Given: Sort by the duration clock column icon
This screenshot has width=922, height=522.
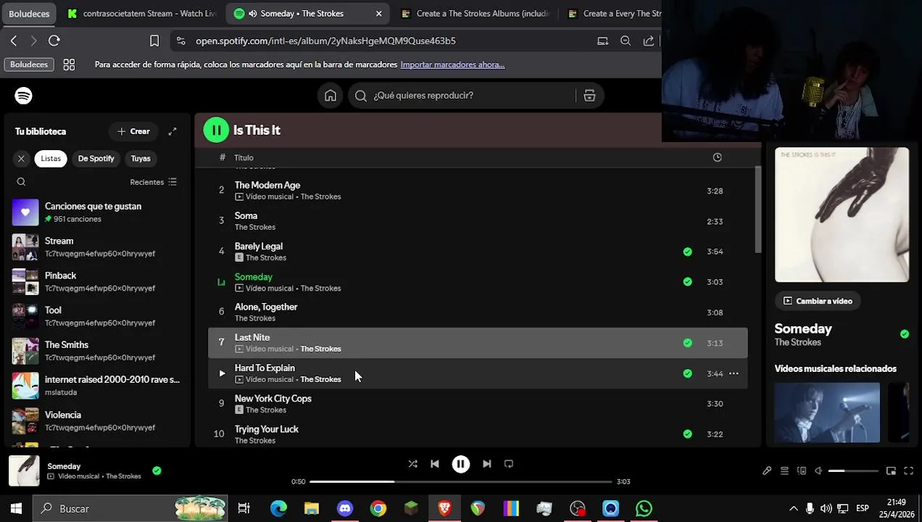Looking at the screenshot, I should (717, 157).
